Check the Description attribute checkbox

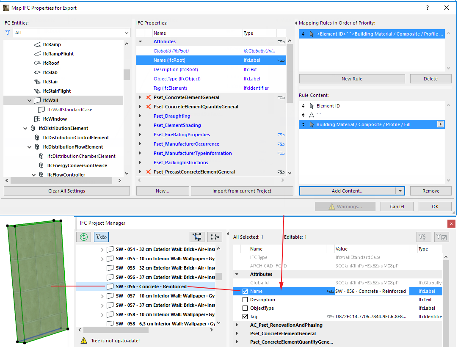click(x=245, y=300)
